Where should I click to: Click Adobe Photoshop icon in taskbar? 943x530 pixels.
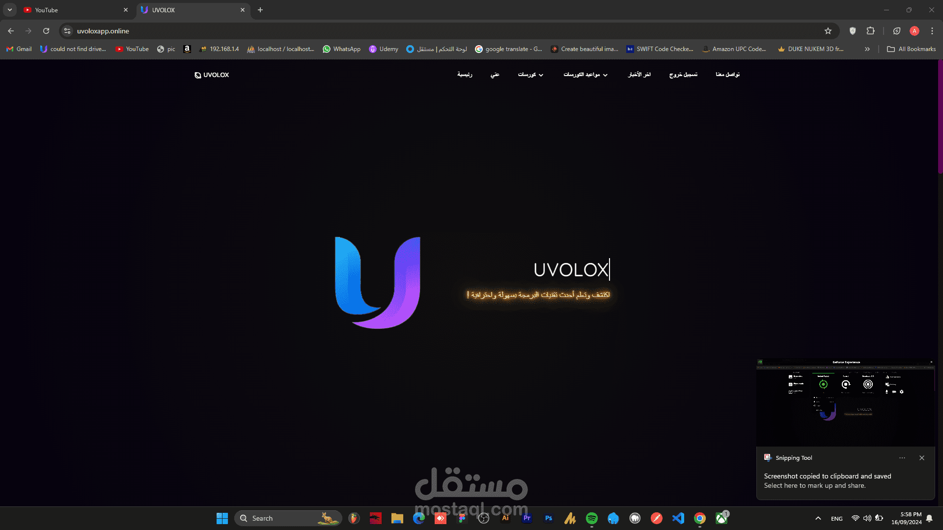pos(548,518)
